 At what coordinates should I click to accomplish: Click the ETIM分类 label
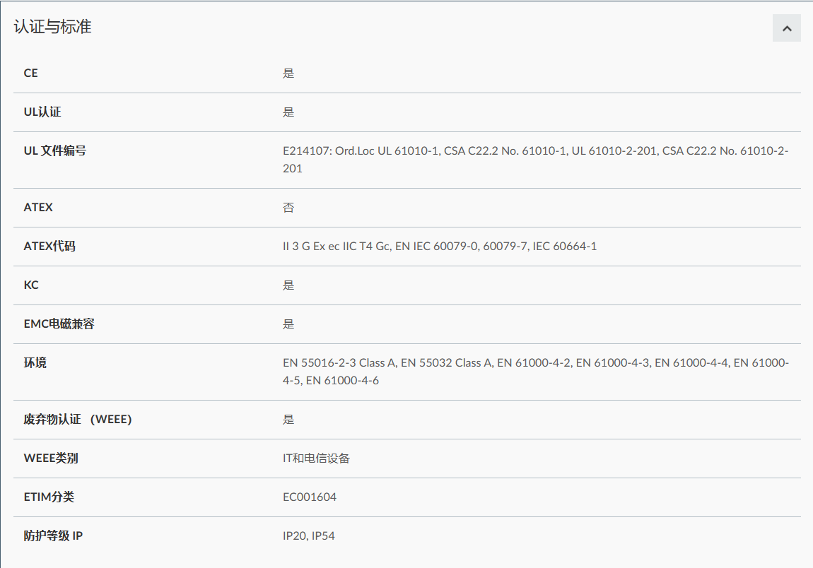[x=49, y=497]
